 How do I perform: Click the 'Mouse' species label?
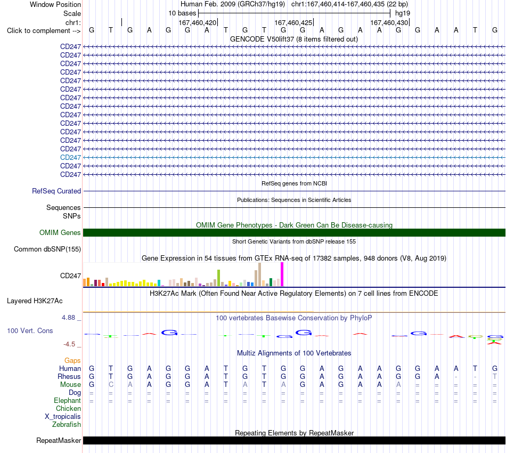tap(70, 385)
